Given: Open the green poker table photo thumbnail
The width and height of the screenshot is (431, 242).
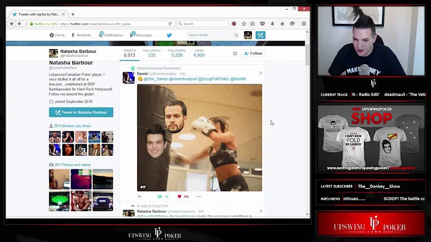Looking at the screenshot, I should point(59,201).
